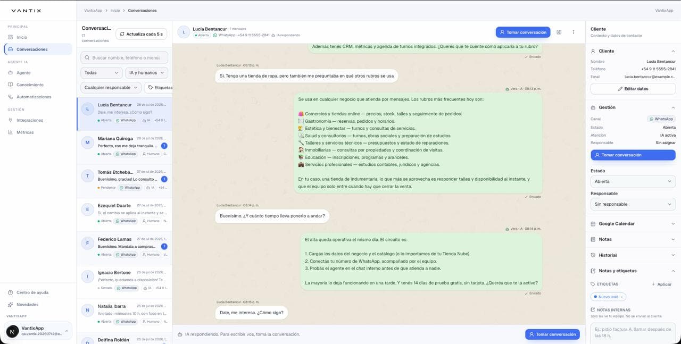Viewport: 681px width, 344px height.
Task: Click the WhatsApp icon in chat header
Action: 215,35
